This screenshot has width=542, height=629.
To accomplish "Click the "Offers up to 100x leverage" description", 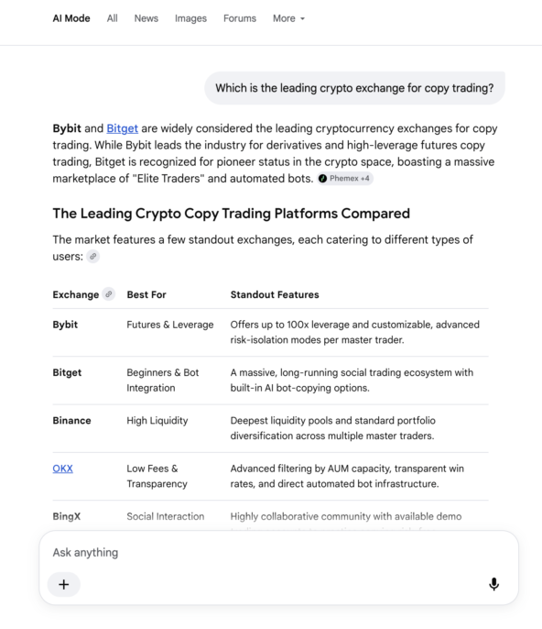I will click(354, 332).
